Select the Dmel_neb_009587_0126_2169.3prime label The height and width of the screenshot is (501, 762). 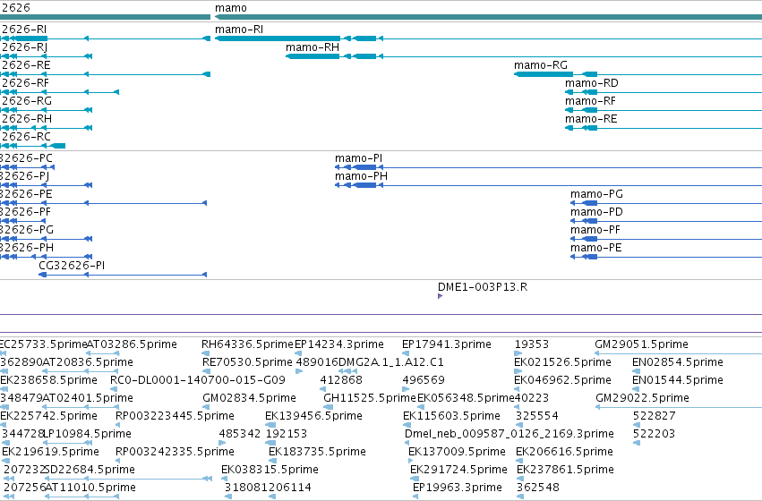coord(509,434)
